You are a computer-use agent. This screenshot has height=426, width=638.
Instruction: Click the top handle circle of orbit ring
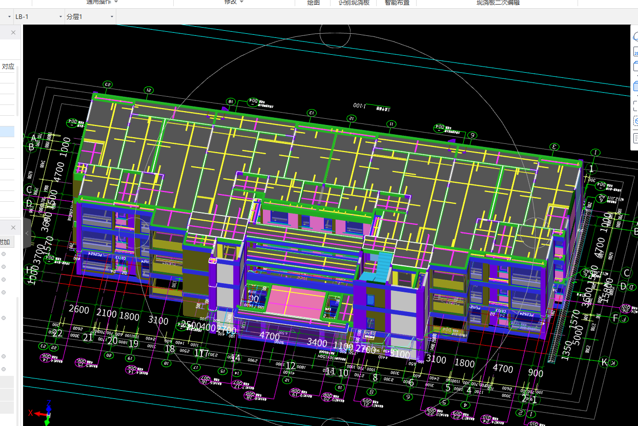335,32
